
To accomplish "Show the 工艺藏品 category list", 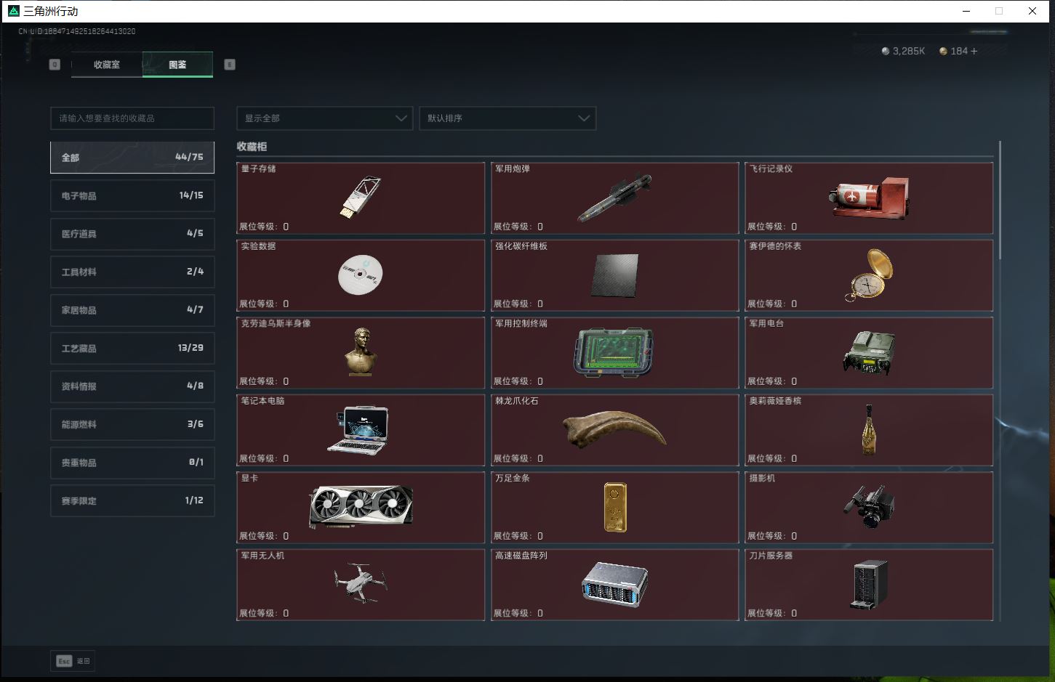I will pos(132,348).
